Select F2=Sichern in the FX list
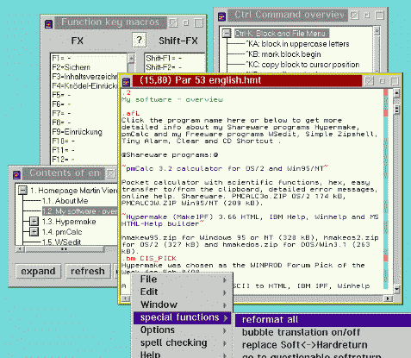Image resolution: width=411 pixels, height=358 pixels. click(x=71, y=67)
